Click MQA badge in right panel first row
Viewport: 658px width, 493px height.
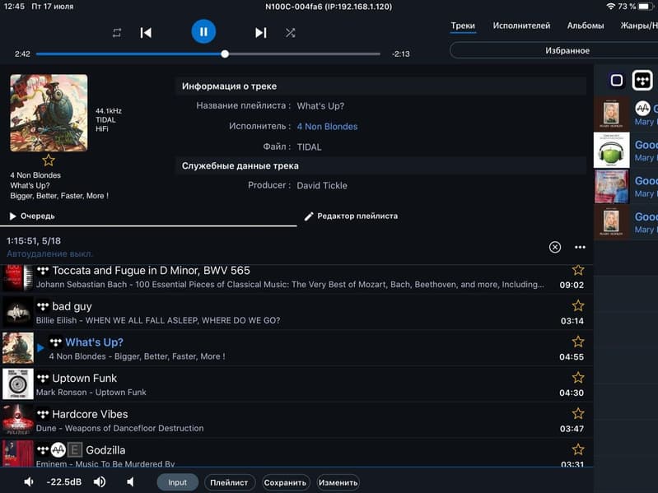(x=642, y=108)
